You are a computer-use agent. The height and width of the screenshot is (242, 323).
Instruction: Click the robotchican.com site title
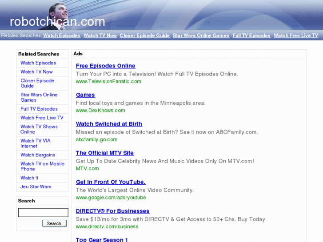[x=57, y=21]
